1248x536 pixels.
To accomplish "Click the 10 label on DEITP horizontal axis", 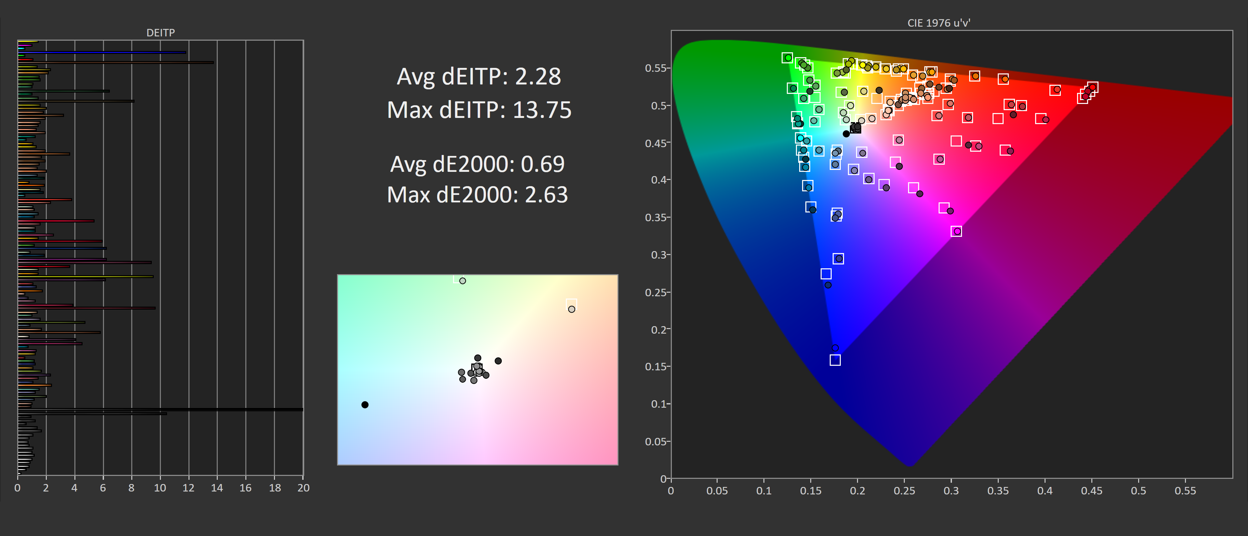I will [160, 488].
